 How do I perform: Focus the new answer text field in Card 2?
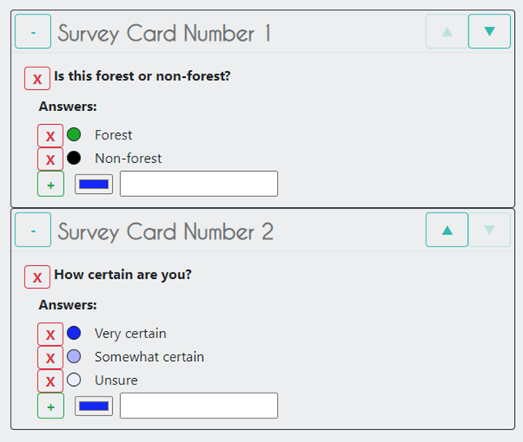[x=199, y=406]
